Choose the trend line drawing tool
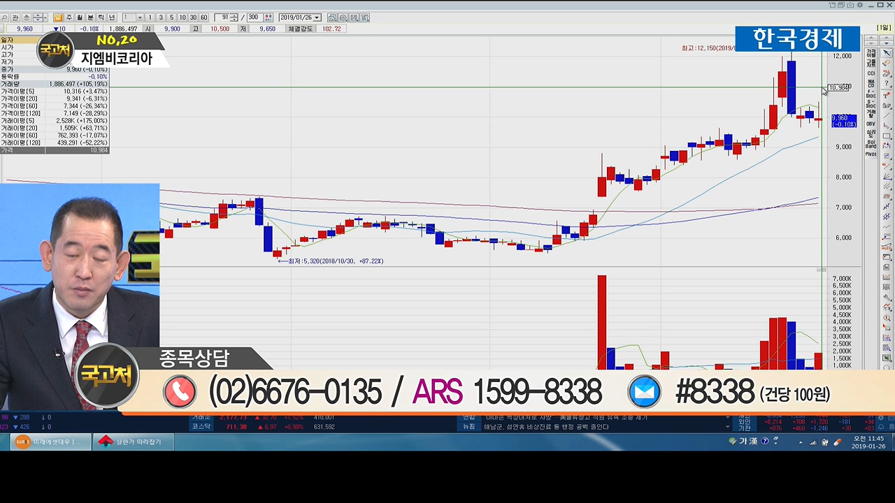This screenshot has width=895, height=503. (x=887, y=116)
